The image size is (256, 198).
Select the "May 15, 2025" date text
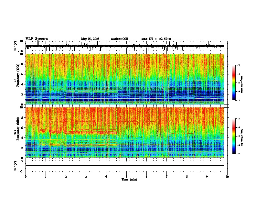(90, 39)
